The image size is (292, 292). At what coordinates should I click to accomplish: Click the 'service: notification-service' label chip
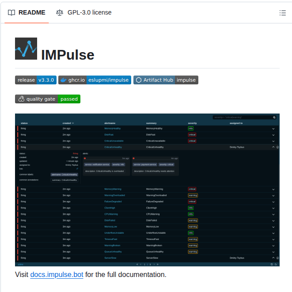point(97,164)
